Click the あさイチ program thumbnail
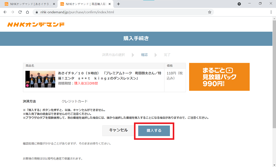This screenshot has width=276, height=167. click(40, 79)
